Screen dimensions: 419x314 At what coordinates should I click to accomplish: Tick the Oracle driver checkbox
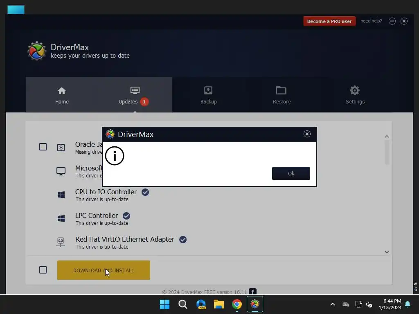43,147
